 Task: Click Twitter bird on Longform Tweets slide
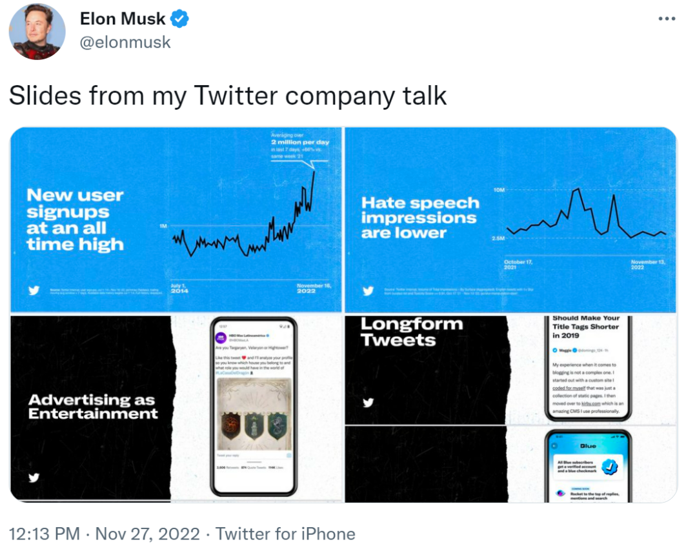click(x=368, y=403)
